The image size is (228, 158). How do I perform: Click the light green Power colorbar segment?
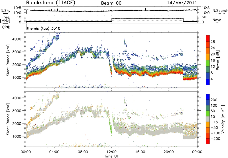(208, 63)
